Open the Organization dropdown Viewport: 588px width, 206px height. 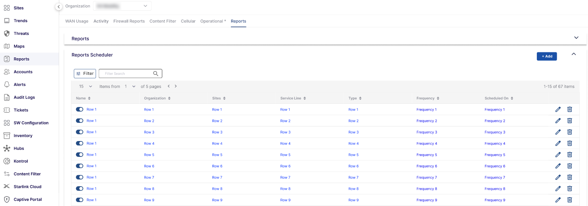coord(122,6)
